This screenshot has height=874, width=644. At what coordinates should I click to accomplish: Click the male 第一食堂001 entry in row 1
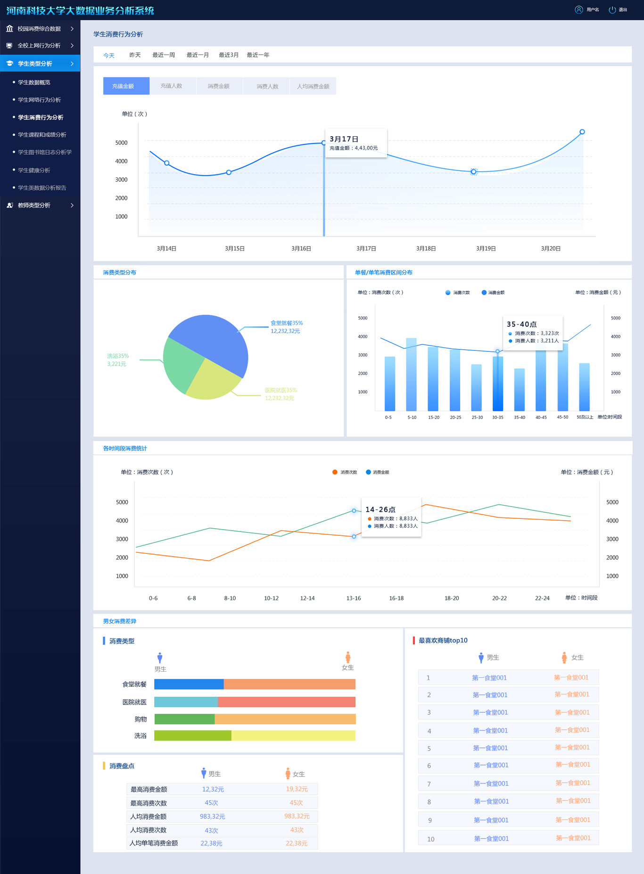489,678
